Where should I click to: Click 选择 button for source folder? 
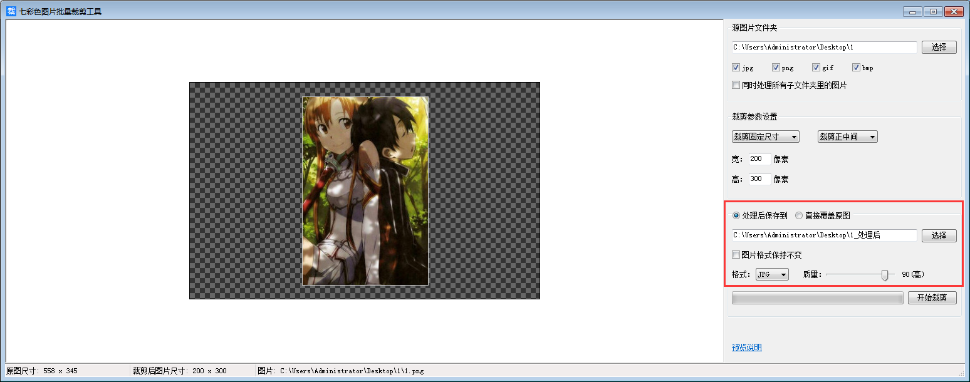coord(939,47)
